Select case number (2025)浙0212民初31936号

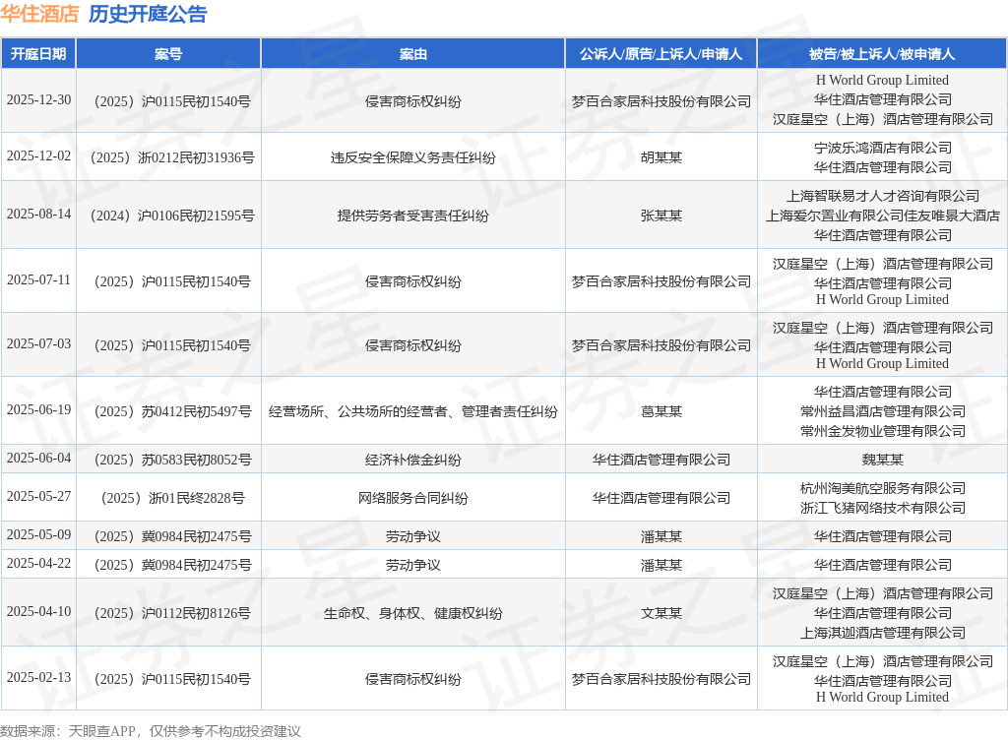click(172, 157)
